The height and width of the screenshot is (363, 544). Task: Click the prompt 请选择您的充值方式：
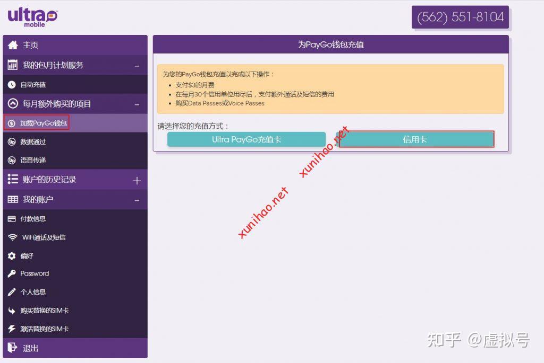tap(193, 126)
